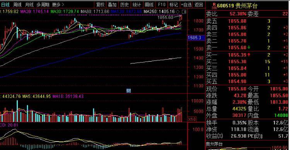The width and height of the screenshot is (290, 150).
Task: Click the 1855.60 high price annotation on chart
Action: tap(165, 17)
